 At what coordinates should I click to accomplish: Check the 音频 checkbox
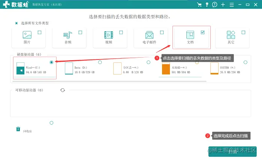80,33
